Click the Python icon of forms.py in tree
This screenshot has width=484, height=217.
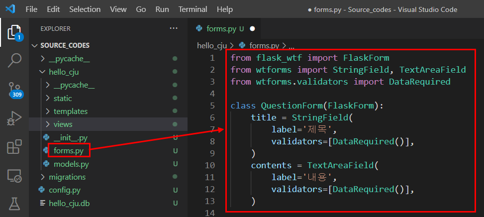(47, 151)
